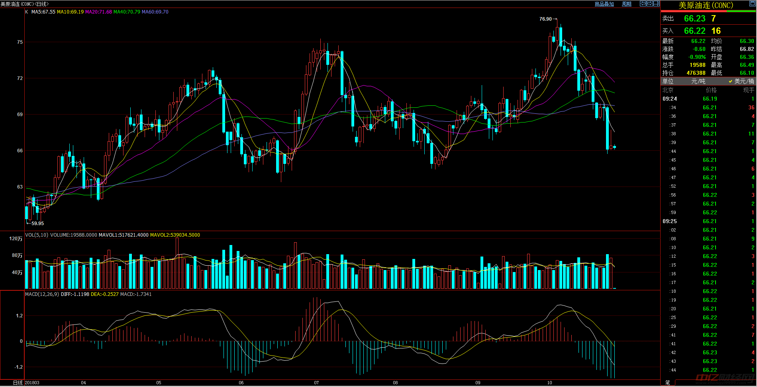This screenshot has width=757, height=387.
Task: Select the 元/吨 unit option
Action: [698, 81]
